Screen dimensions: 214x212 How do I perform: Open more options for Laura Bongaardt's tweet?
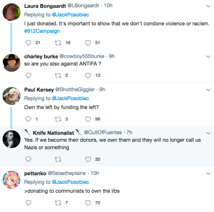pyautogui.click(x=208, y=6)
